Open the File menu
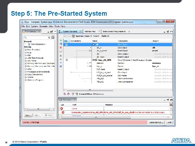The height and width of the screenshot is (146, 195). 23,26
